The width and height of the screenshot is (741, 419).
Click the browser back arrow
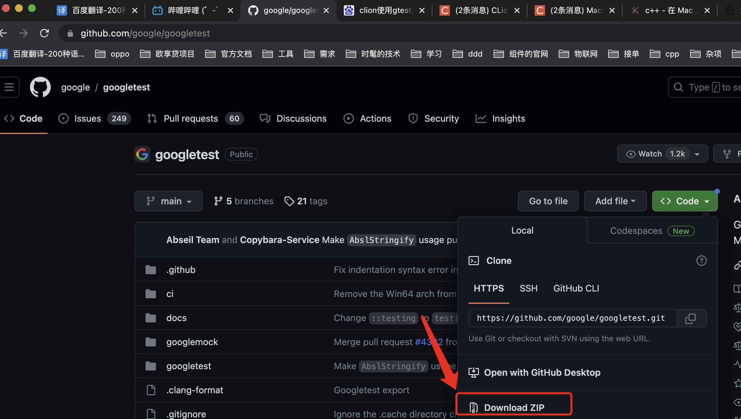[3, 33]
